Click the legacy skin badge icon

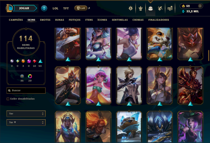(x=22, y=76)
